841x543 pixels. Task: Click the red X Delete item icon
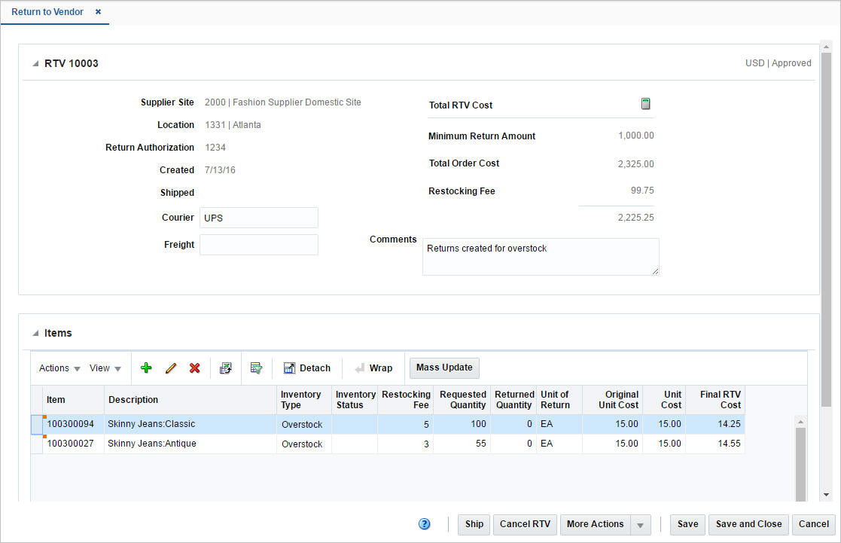point(195,368)
